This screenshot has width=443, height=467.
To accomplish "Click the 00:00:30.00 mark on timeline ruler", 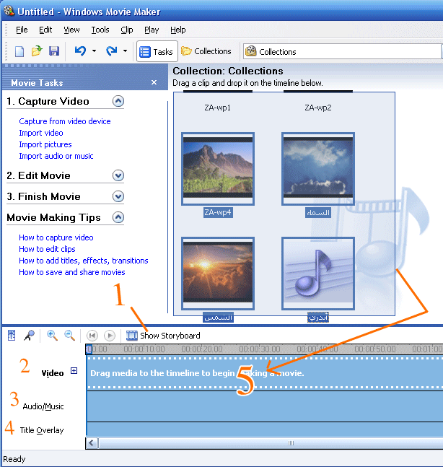I will (x=260, y=349).
